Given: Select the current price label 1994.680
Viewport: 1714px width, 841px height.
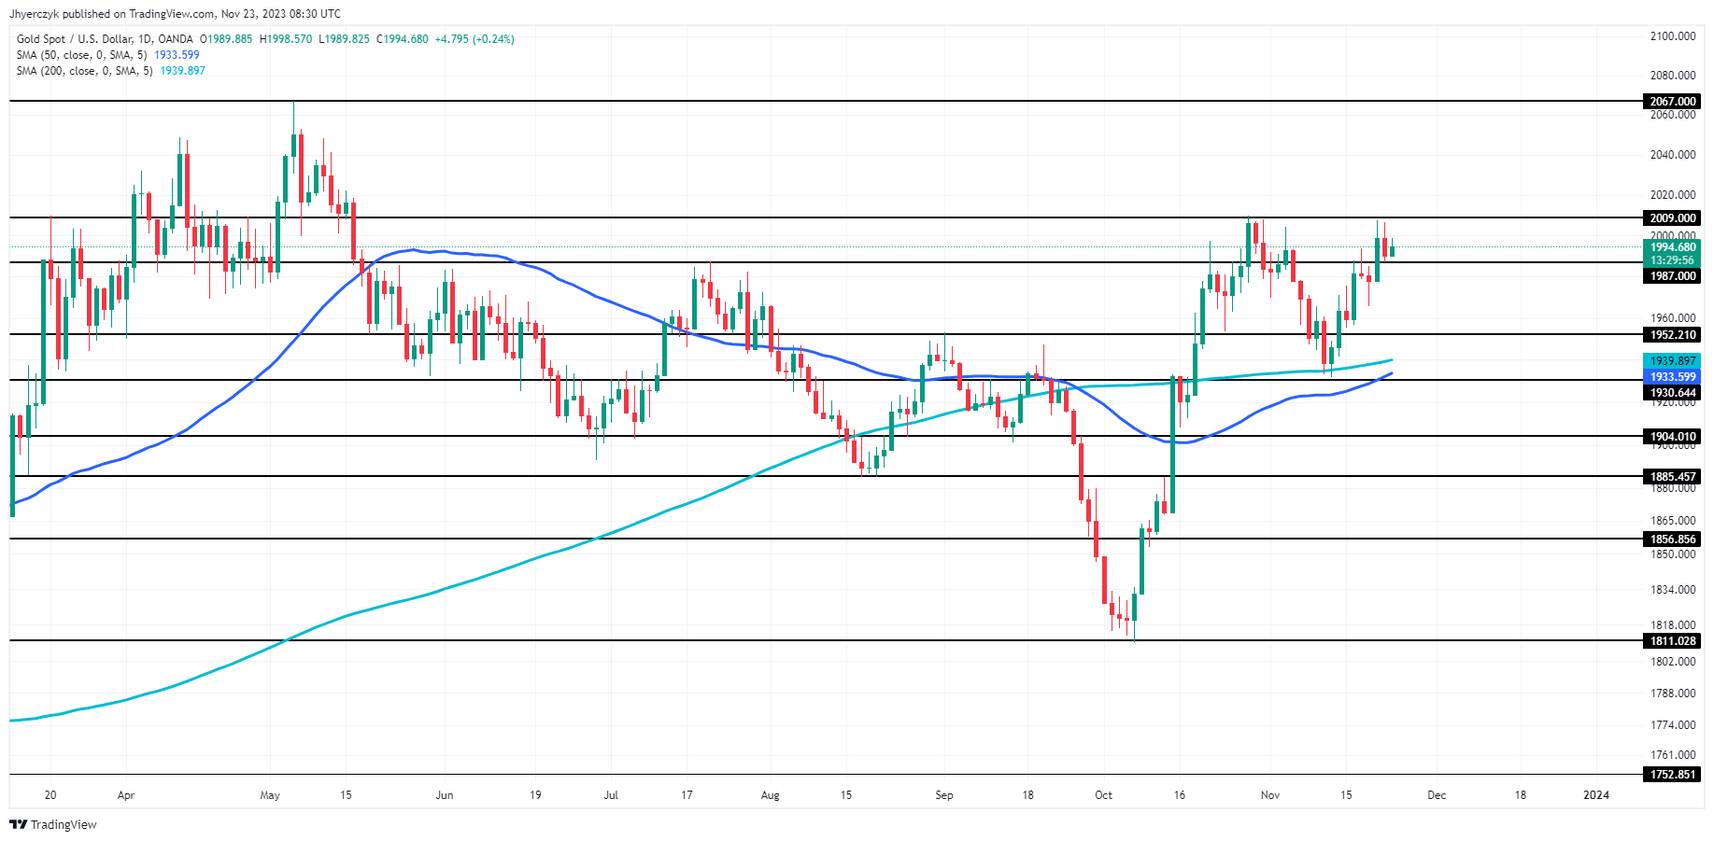Looking at the screenshot, I should click(1672, 247).
